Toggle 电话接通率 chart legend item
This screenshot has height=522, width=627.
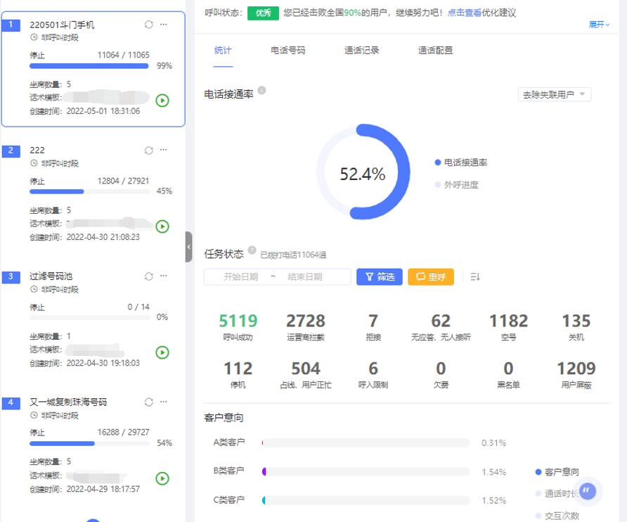[x=461, y=163]
